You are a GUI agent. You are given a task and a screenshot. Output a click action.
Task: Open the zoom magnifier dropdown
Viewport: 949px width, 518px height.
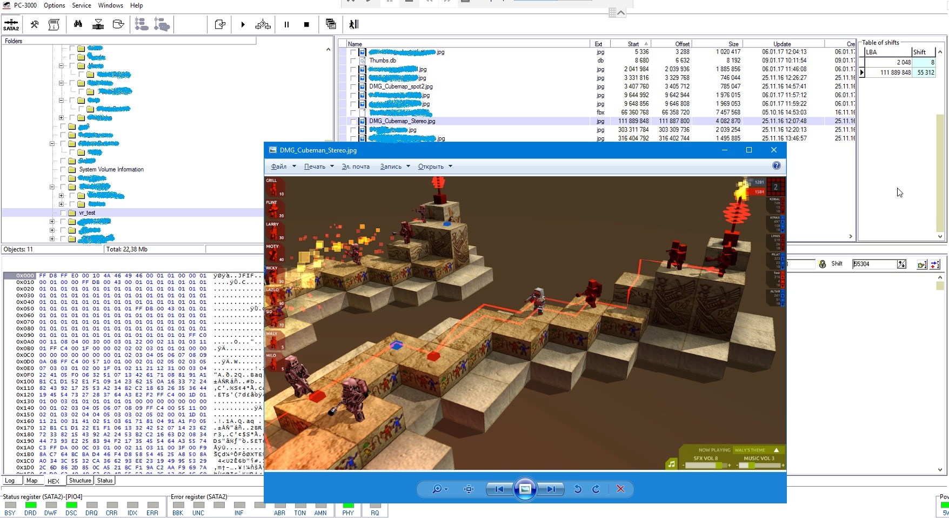[439, 489]
